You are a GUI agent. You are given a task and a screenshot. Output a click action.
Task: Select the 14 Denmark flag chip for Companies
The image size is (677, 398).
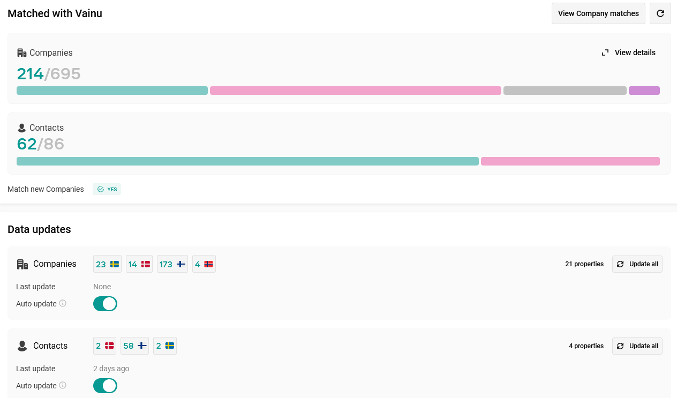[139, 264]
